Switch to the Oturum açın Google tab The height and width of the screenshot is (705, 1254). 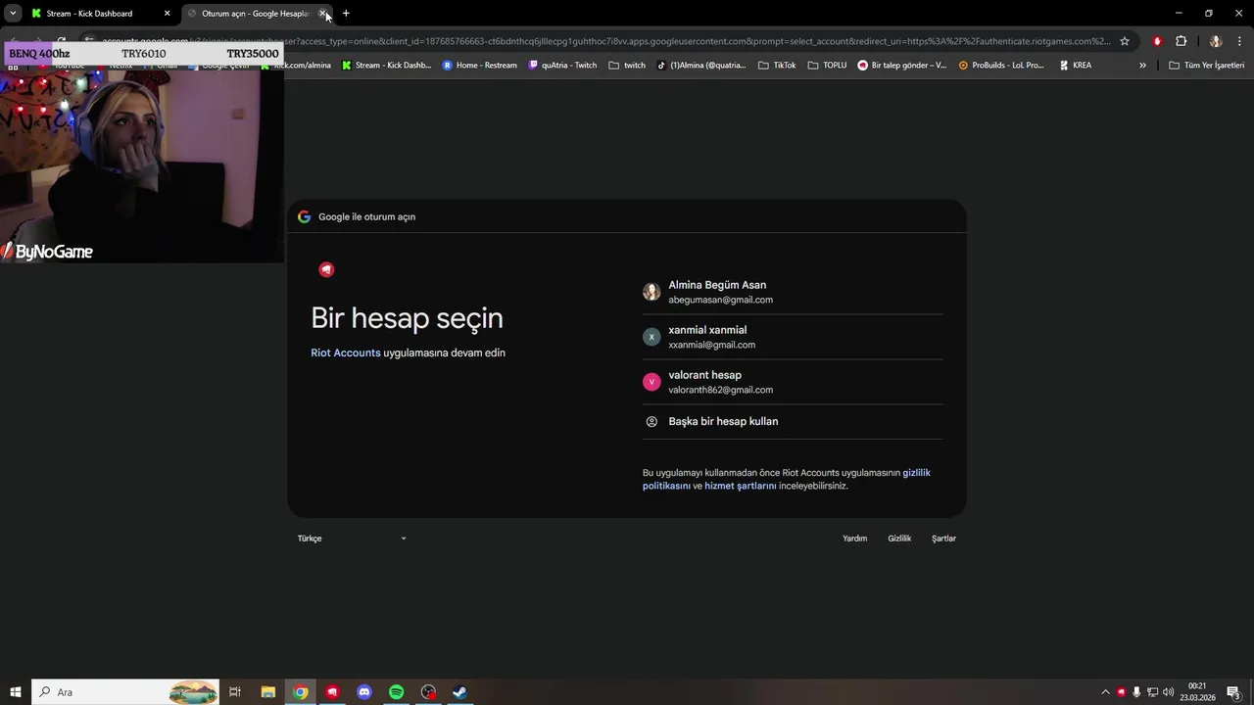coord(257,14)
